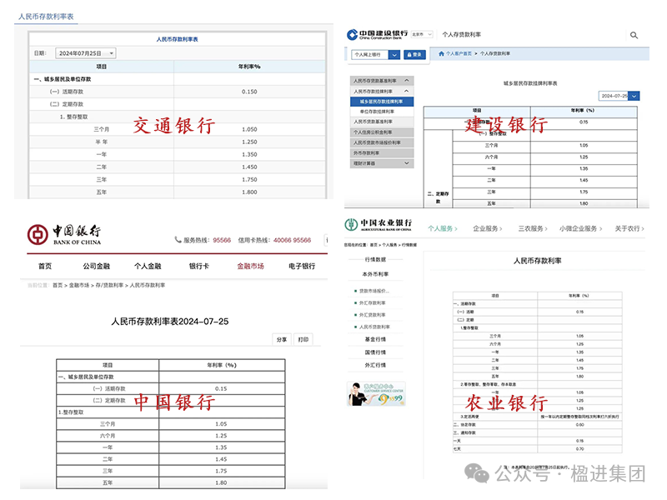Select 人民币贷款基准利率 in CCB sidebar

[382, 122]
